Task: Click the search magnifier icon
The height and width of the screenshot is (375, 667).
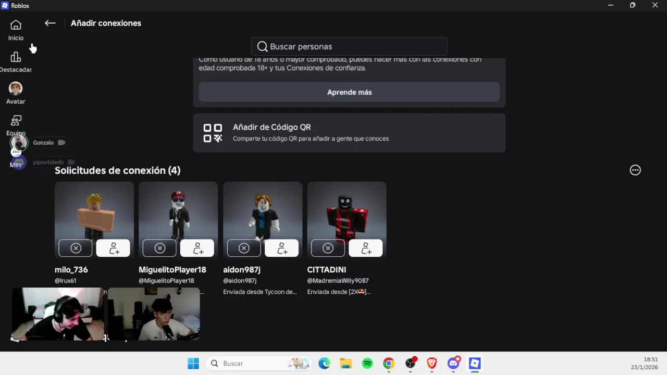Action: [262, 46]
